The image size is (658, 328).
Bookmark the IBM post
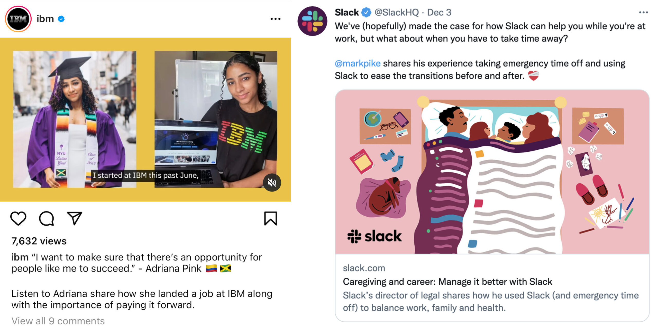tap(271, 218)
